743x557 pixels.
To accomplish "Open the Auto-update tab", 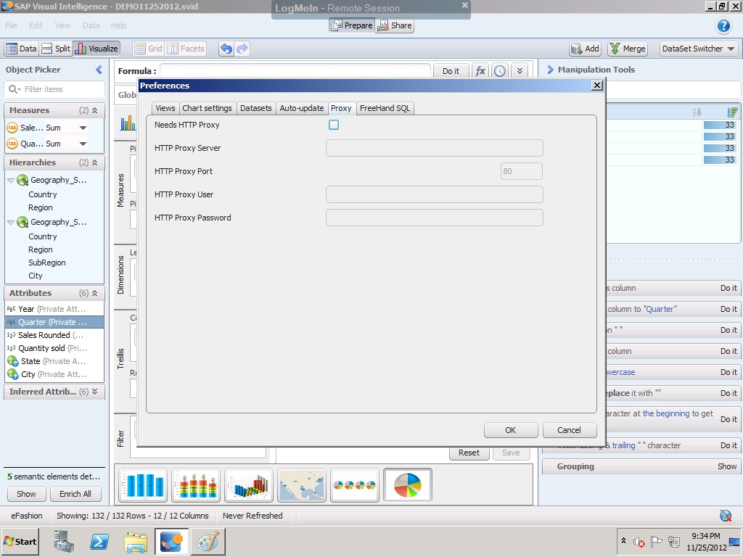I will [x=301, y=109].
